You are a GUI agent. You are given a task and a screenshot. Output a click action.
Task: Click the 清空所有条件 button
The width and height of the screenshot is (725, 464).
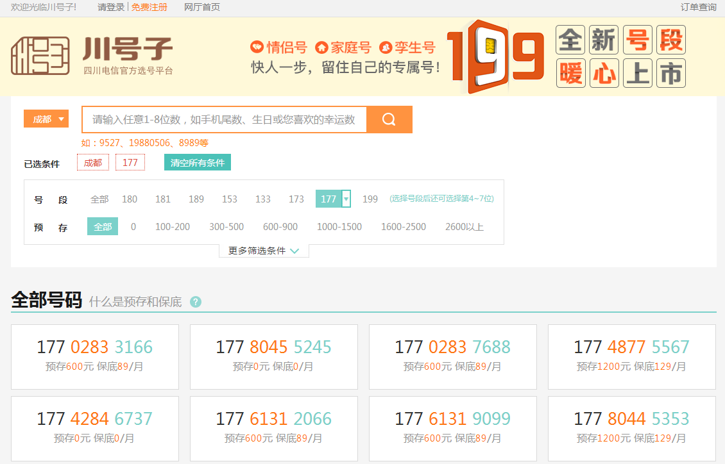pos(198,163)
